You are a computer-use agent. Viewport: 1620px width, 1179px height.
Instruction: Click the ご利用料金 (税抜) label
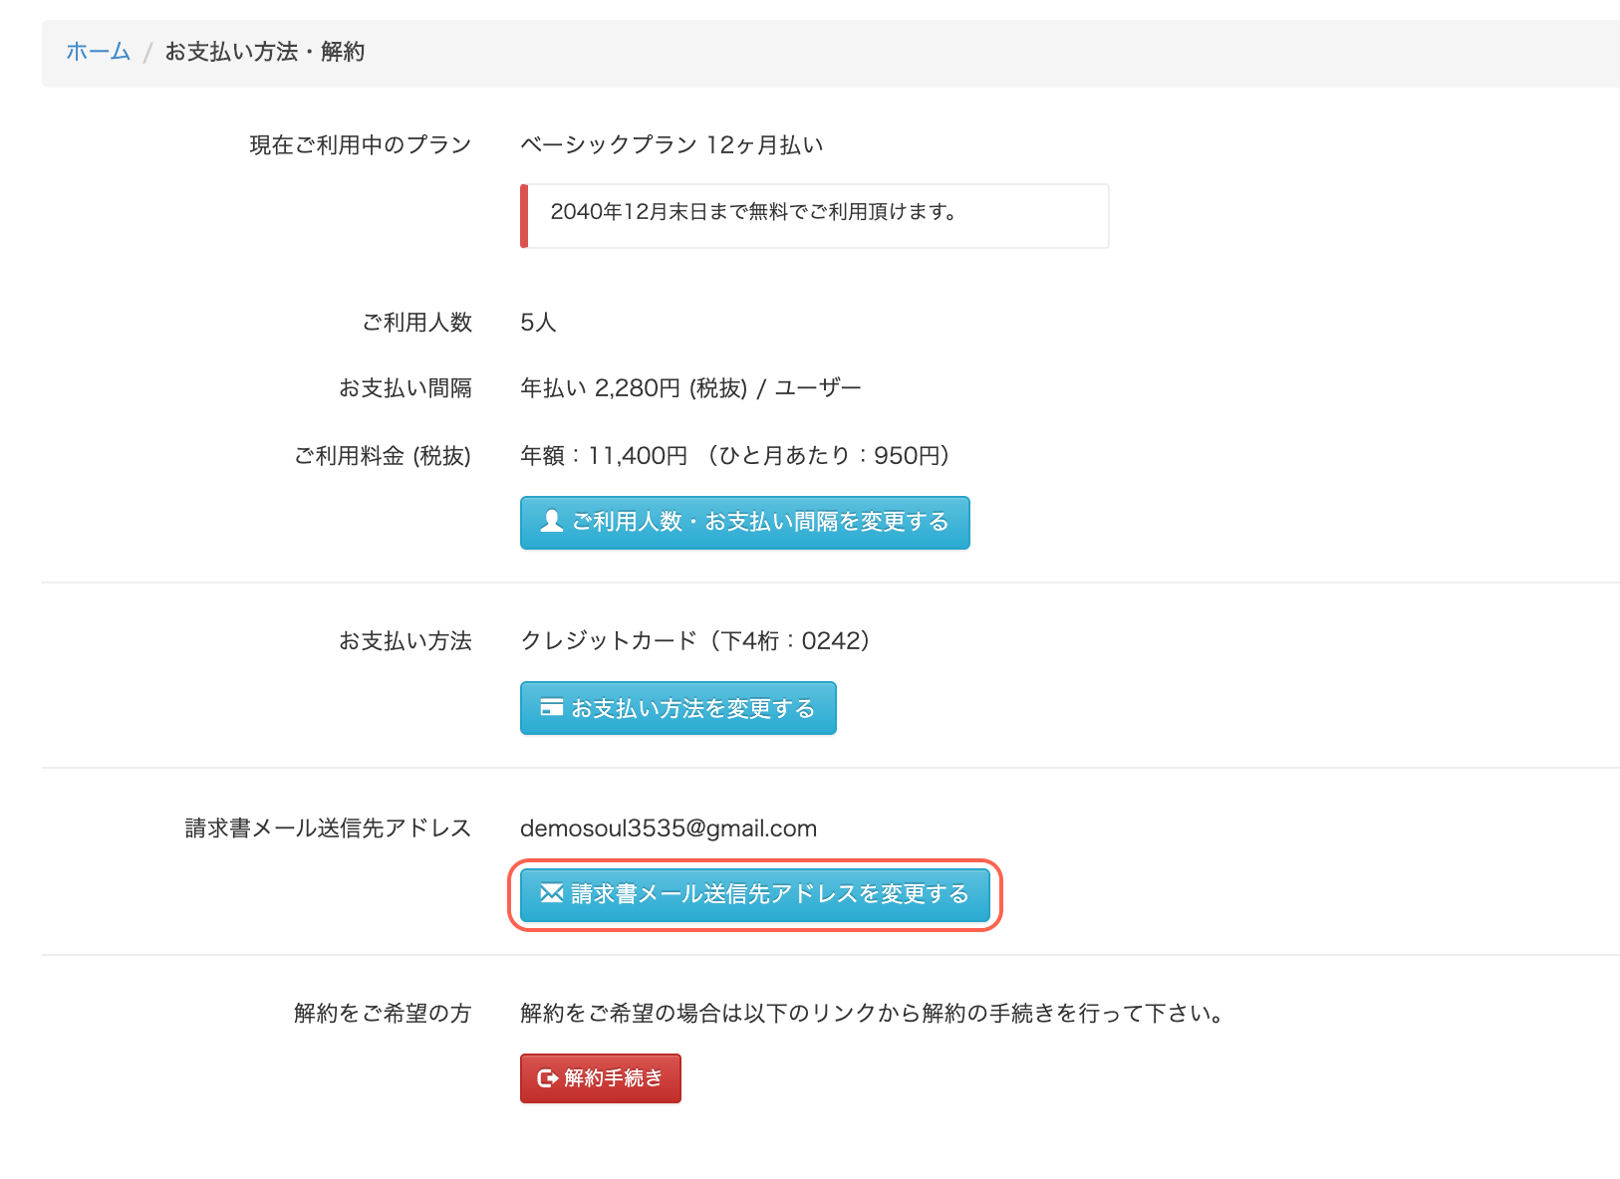pyautogui.click(x=383, y=456)
